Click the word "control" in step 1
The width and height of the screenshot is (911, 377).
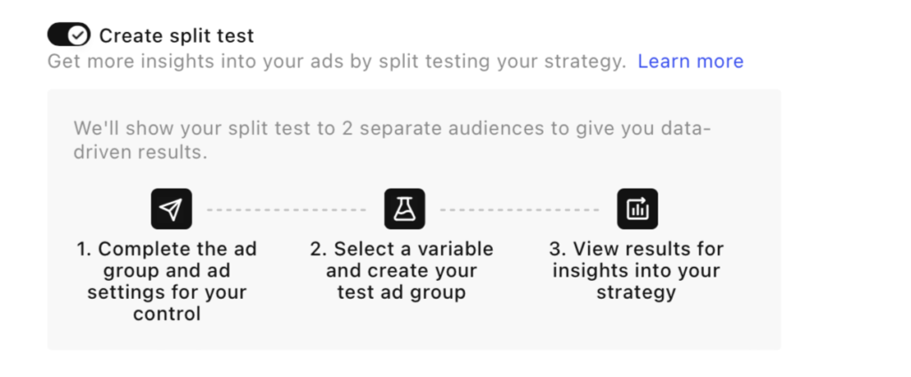[x=166, y=314]
